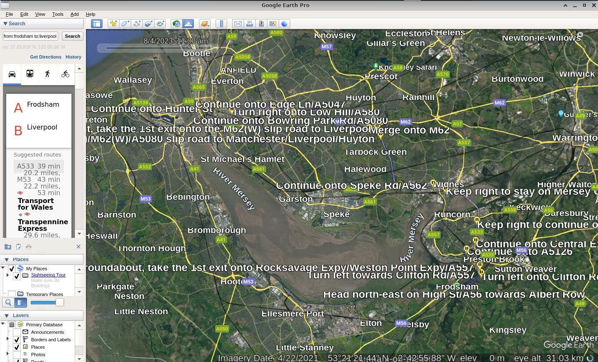The image size is (598, 362).
Task: Open the planet selector dropdown
Action: 205,24
